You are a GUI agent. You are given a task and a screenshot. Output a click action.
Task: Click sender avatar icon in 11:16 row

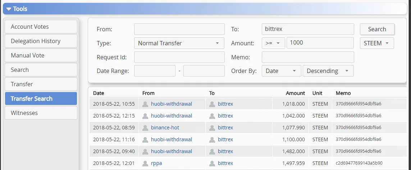point(145,140)
